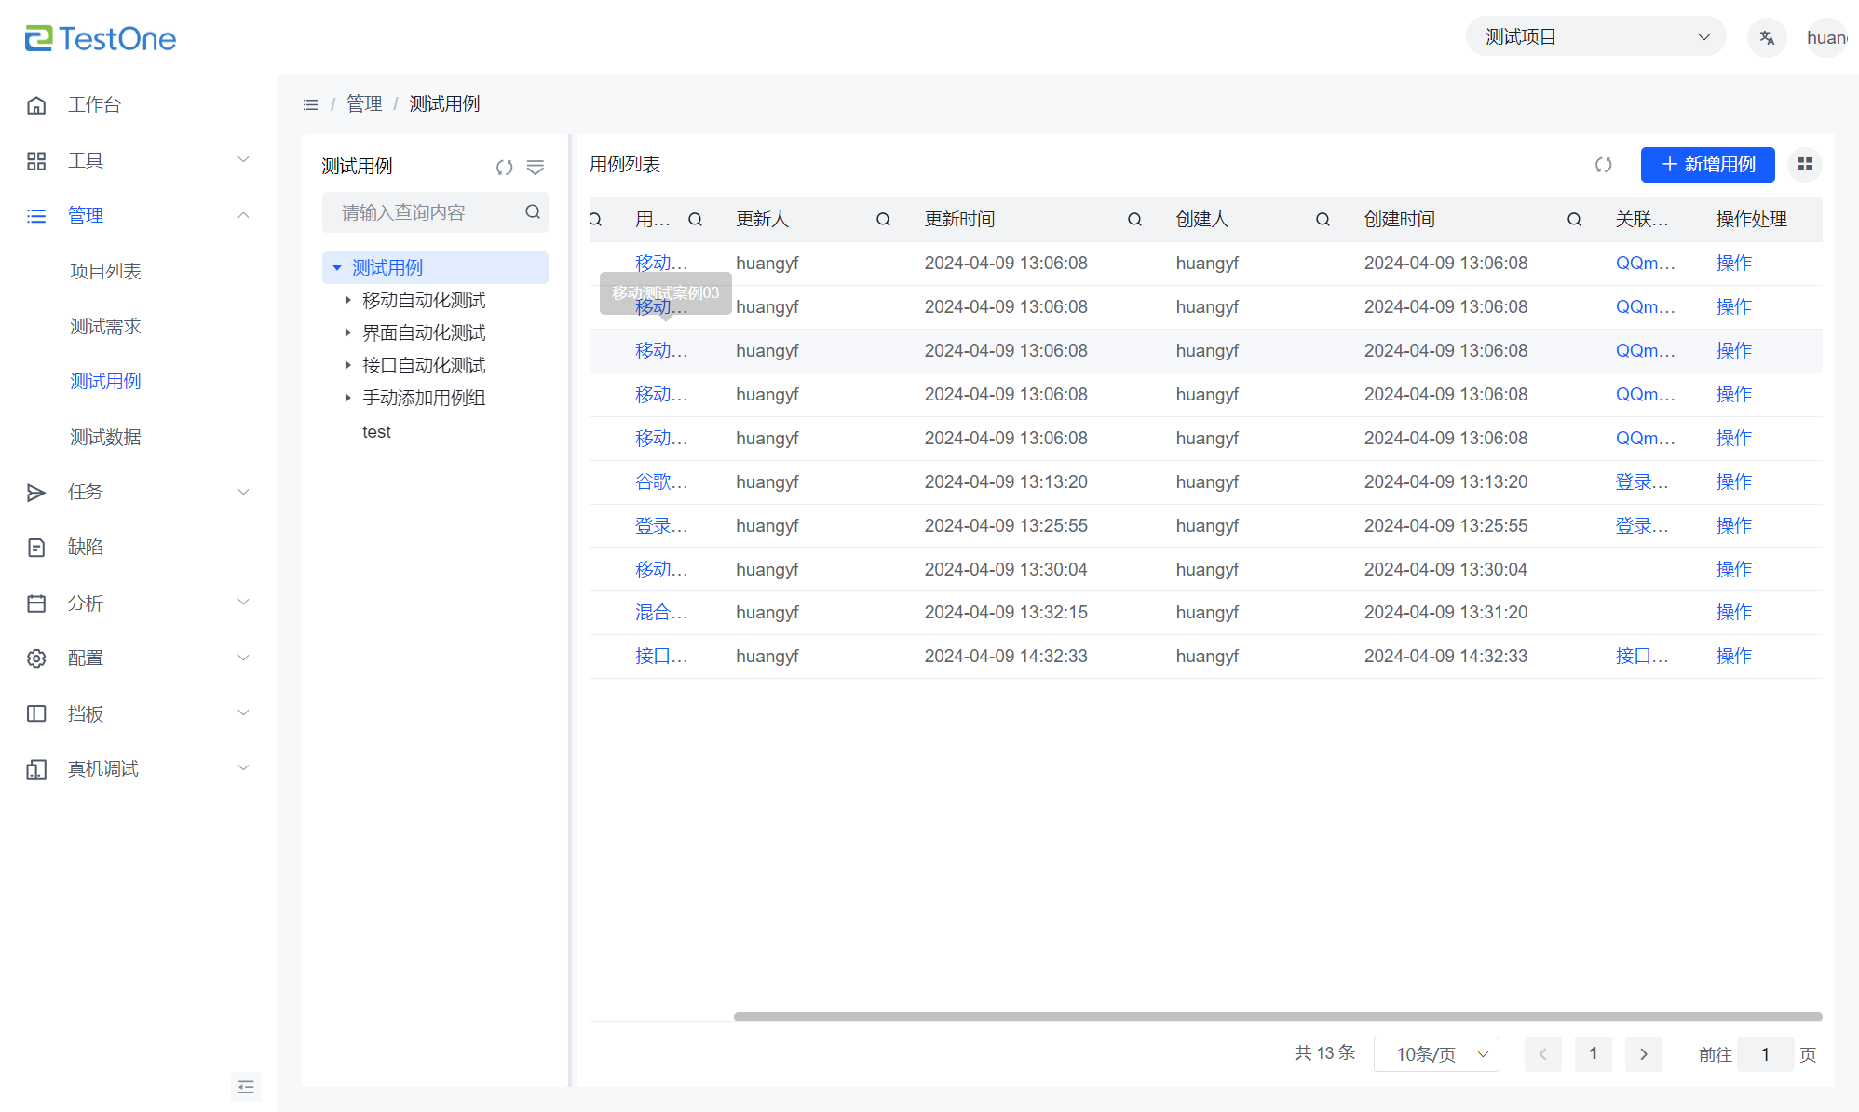The height and width of the screenshot is (1112, 1859).
Task: Search by 用例 name column icon
Action: tap(695, 220)
